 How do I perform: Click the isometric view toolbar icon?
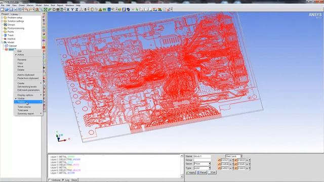click(81, 10)
